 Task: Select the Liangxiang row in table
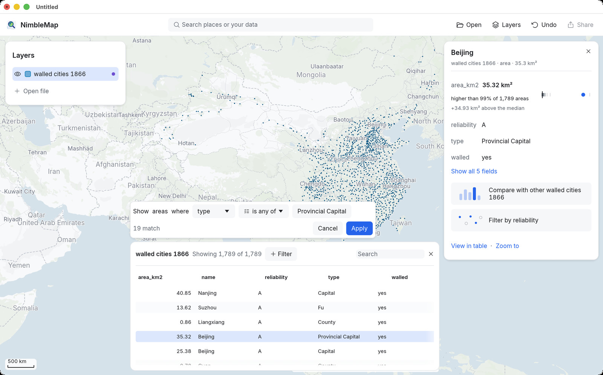point(285,322)
